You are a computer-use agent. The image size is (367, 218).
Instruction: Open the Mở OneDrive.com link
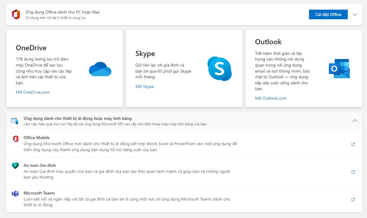click(33, 92)
